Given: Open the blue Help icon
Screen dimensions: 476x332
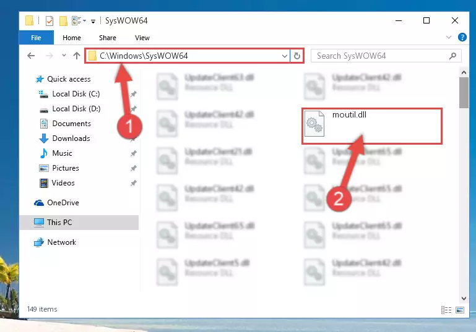Looking at the screenshot, I should click(x=462, y=37).
